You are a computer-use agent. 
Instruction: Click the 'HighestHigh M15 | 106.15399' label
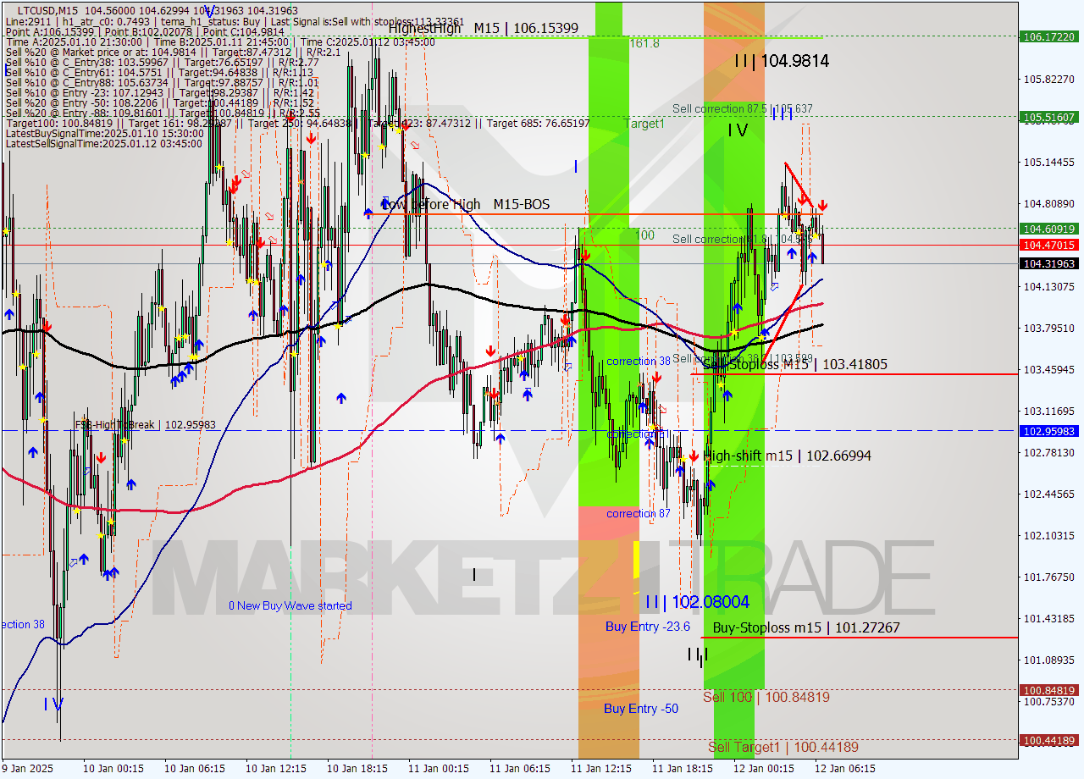(484, 28)
